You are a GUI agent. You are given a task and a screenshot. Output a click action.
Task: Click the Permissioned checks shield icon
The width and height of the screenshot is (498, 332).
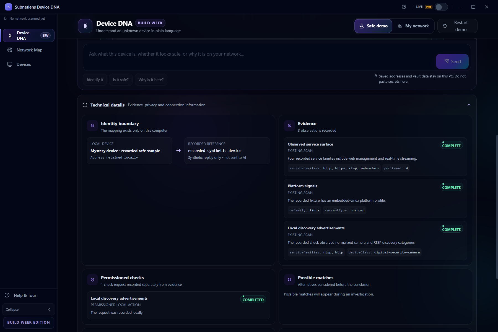tap(92, 280)
